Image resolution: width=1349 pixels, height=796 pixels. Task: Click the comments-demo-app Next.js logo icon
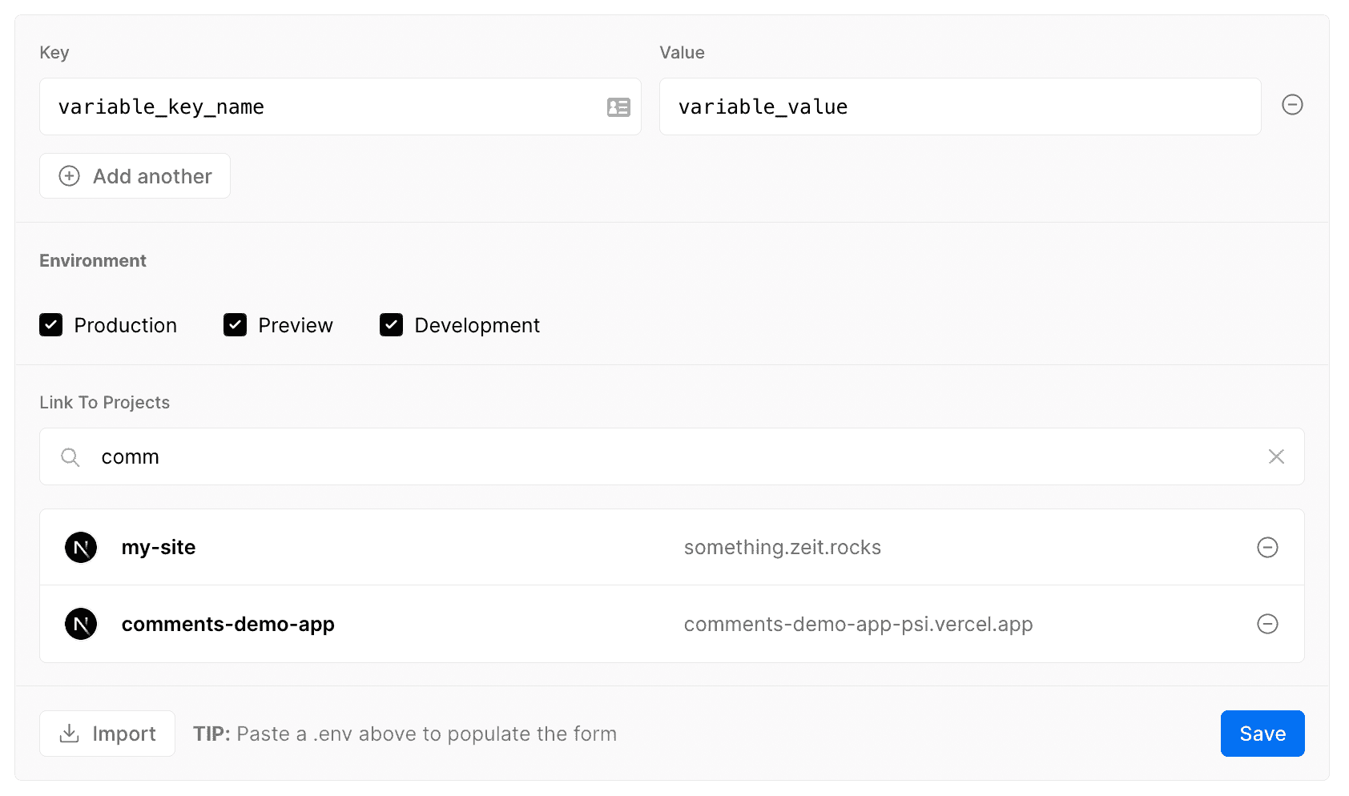point(81,624)
